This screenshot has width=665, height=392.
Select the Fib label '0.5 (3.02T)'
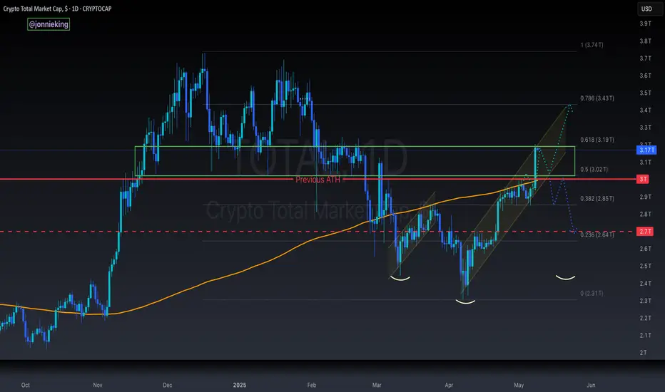pyautogui.click(x=594, y=169)
